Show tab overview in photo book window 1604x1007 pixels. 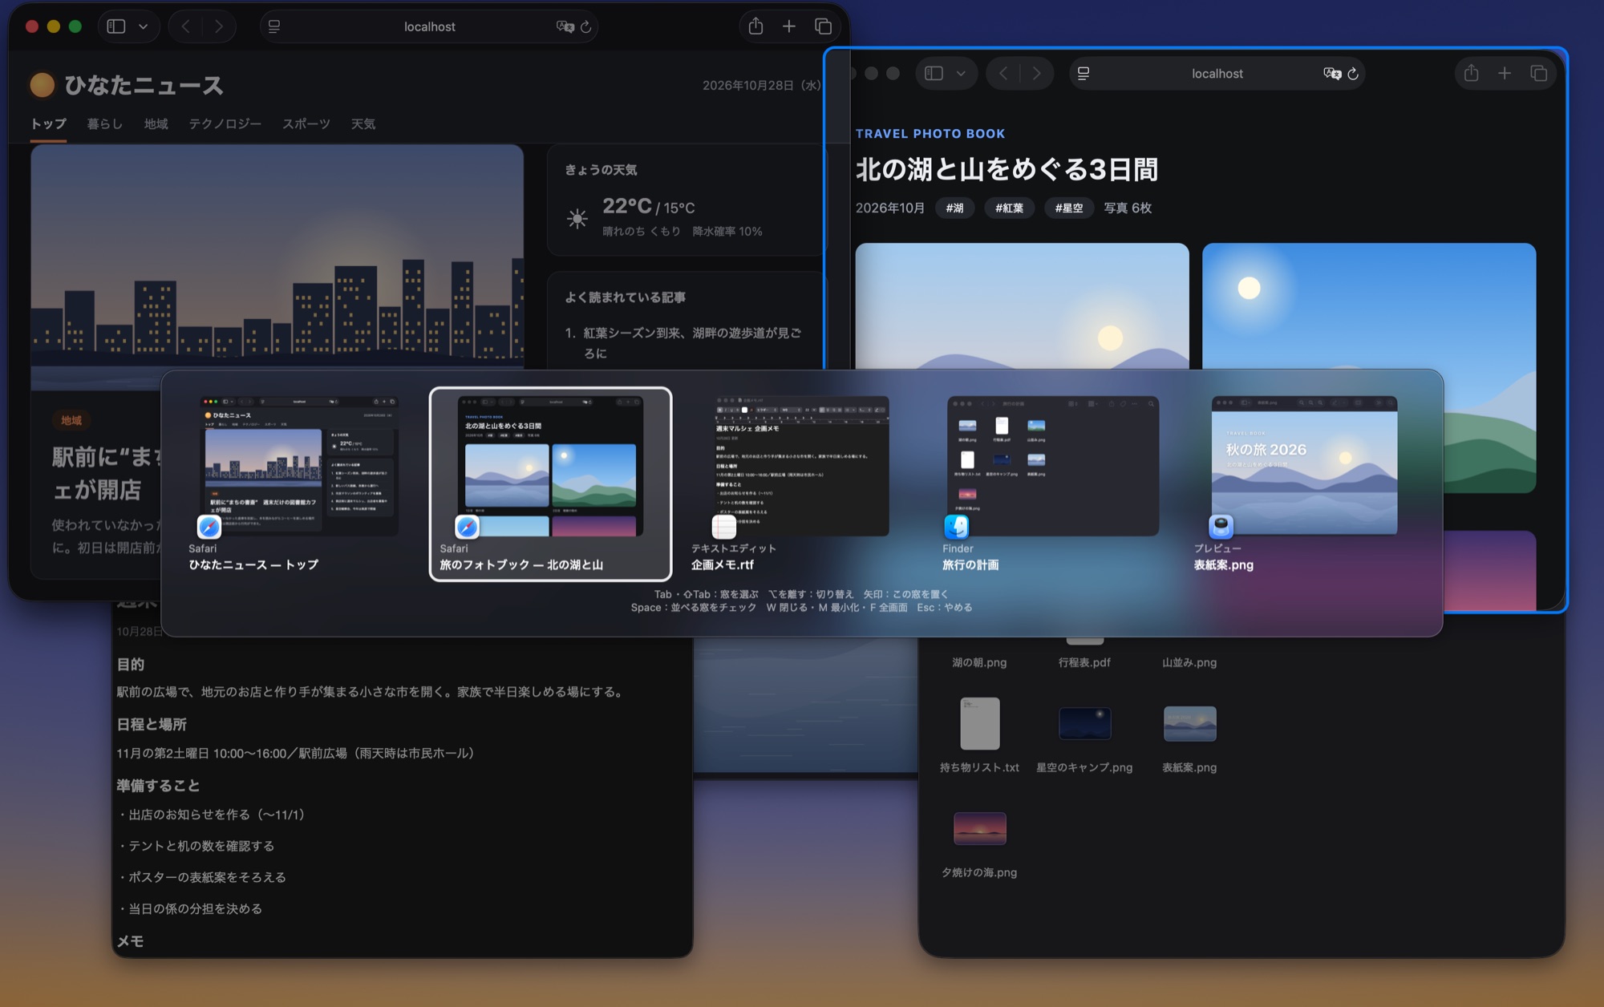pyautogui.click(x=1538, y=74)
